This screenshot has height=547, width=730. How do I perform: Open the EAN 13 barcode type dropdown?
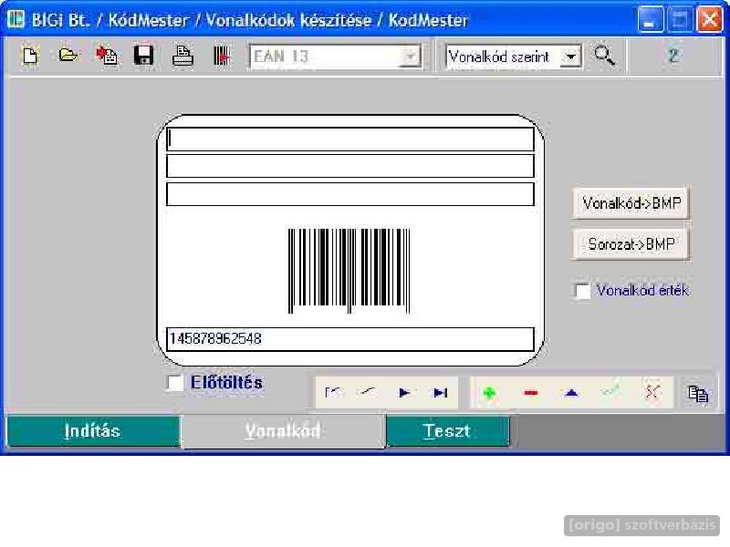coord(410,57)
